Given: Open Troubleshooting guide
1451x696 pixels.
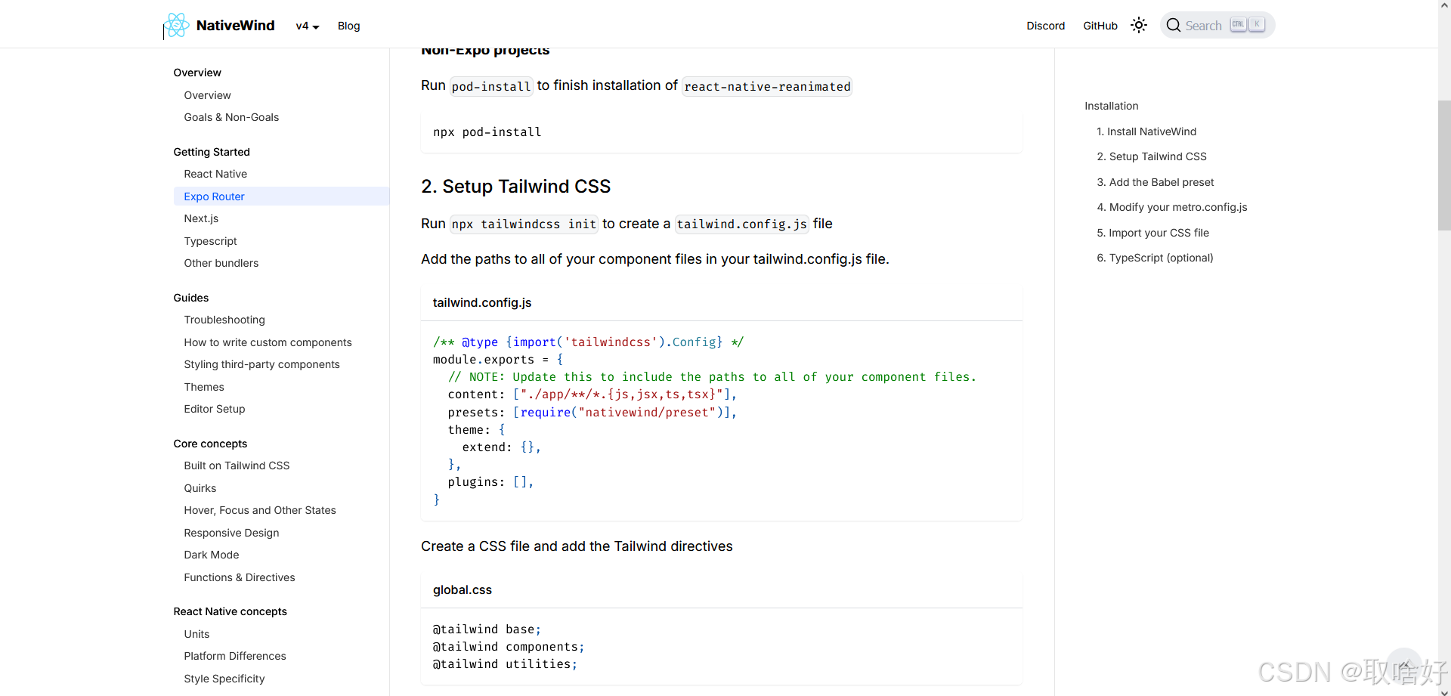Looking at the screenshot, I should 224,320.
